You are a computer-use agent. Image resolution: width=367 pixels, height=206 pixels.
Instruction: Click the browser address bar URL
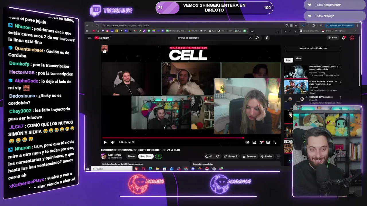pyautogui.click(x=128, y=25)
